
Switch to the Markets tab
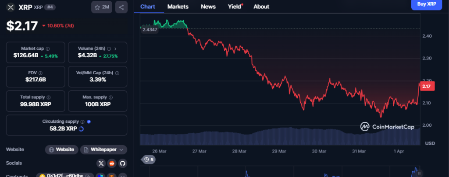click(178, 7)
